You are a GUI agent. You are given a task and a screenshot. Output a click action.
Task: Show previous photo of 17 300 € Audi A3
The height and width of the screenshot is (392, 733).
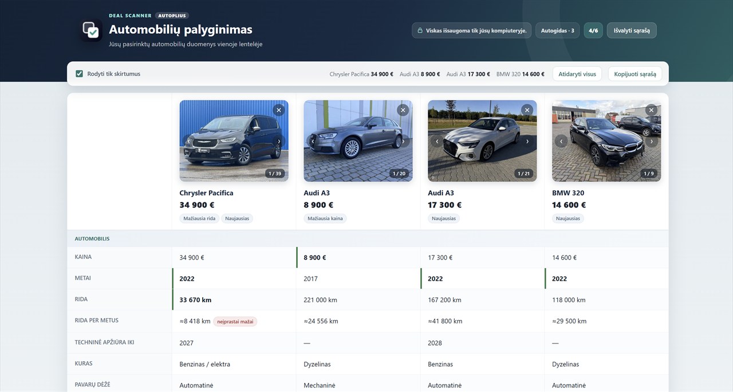(x=438, y=141)
